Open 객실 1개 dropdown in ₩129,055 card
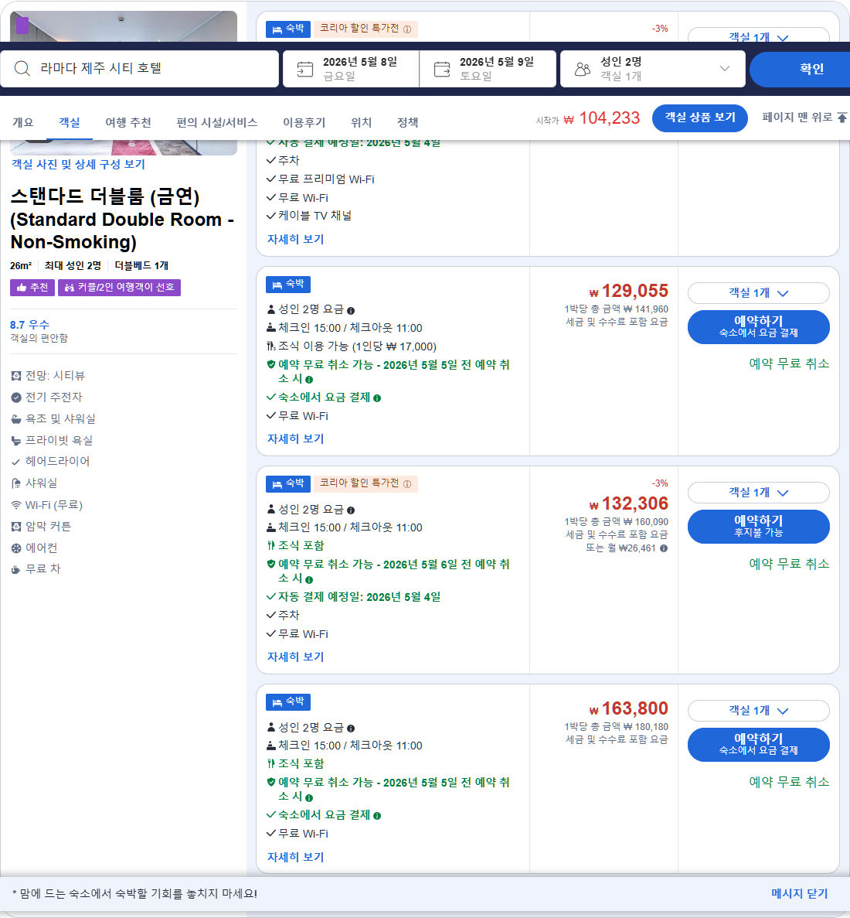This screenshot has height=918, width=850. pos(758,293)
